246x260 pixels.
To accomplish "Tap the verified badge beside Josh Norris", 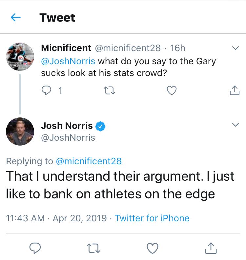I will (100, 126).
